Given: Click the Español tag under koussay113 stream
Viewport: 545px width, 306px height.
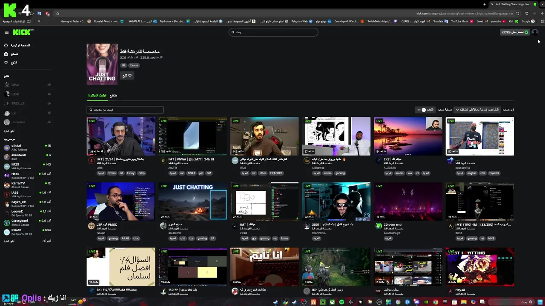Looking at the screenshot, I should point(494,173).
